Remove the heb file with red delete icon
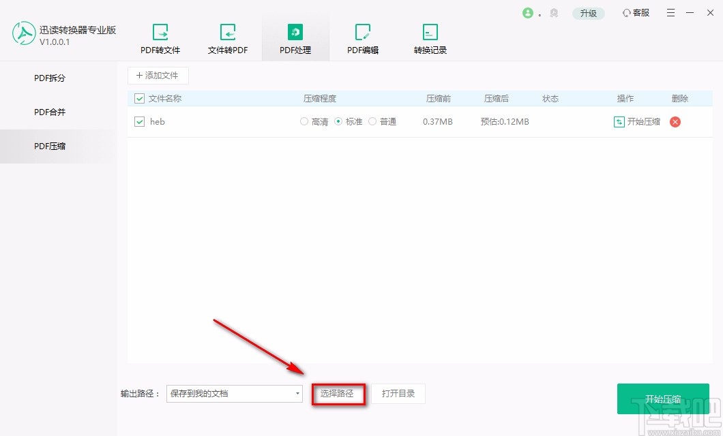The width and height of the screenshot is (723, 436). click(675, 122)
